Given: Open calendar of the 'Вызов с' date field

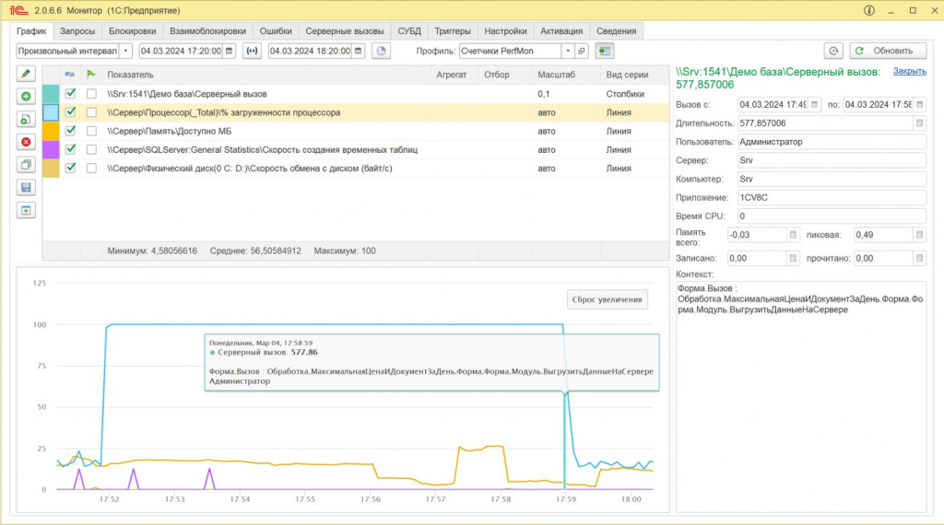Looking at the screenshot, I should [814, 105].
